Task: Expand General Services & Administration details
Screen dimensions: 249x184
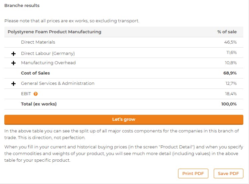Action: tap(14, 84)
